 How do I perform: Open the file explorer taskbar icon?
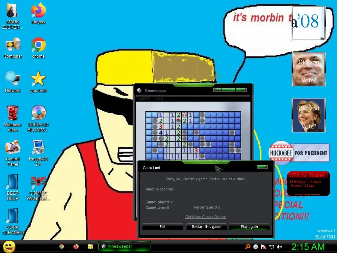pyautogui.click(x=91, y=246)
